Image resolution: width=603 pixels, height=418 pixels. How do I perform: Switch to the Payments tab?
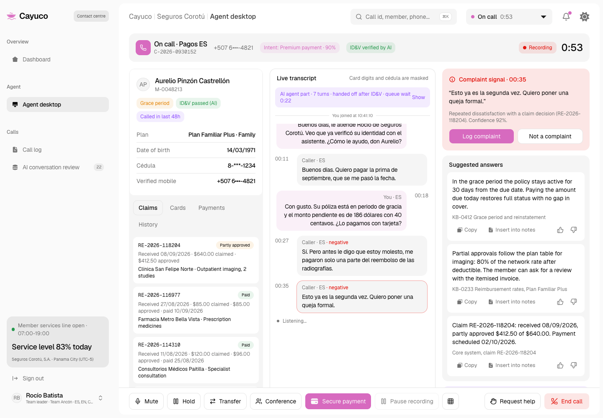pyautogui.click(x=211, y=208)
